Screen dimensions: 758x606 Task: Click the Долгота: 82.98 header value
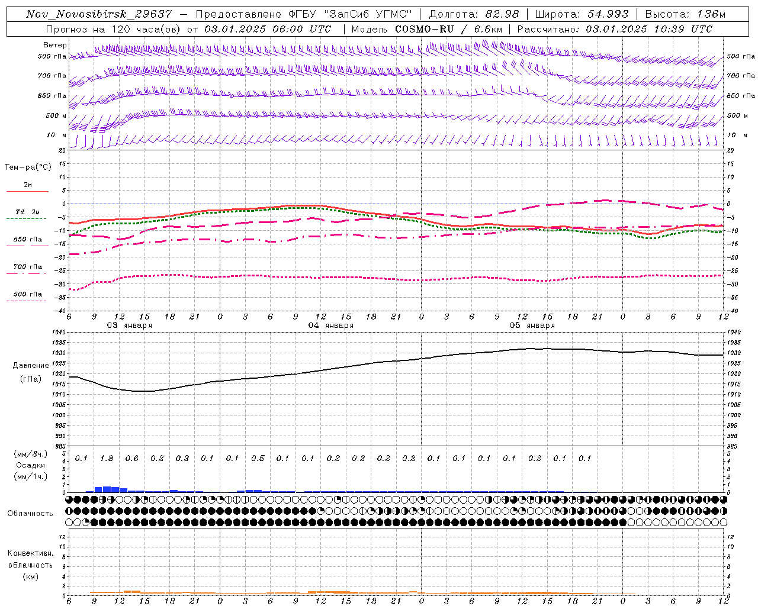point(474,14)
